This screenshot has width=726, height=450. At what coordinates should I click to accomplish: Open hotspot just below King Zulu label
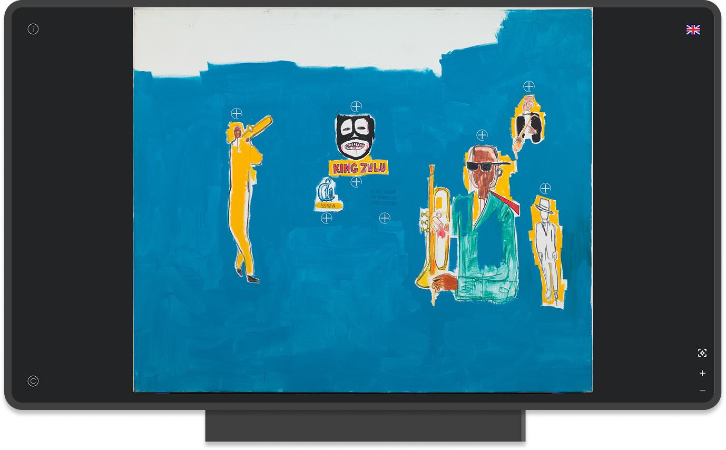pyautogui.click(x=356, y=182)
